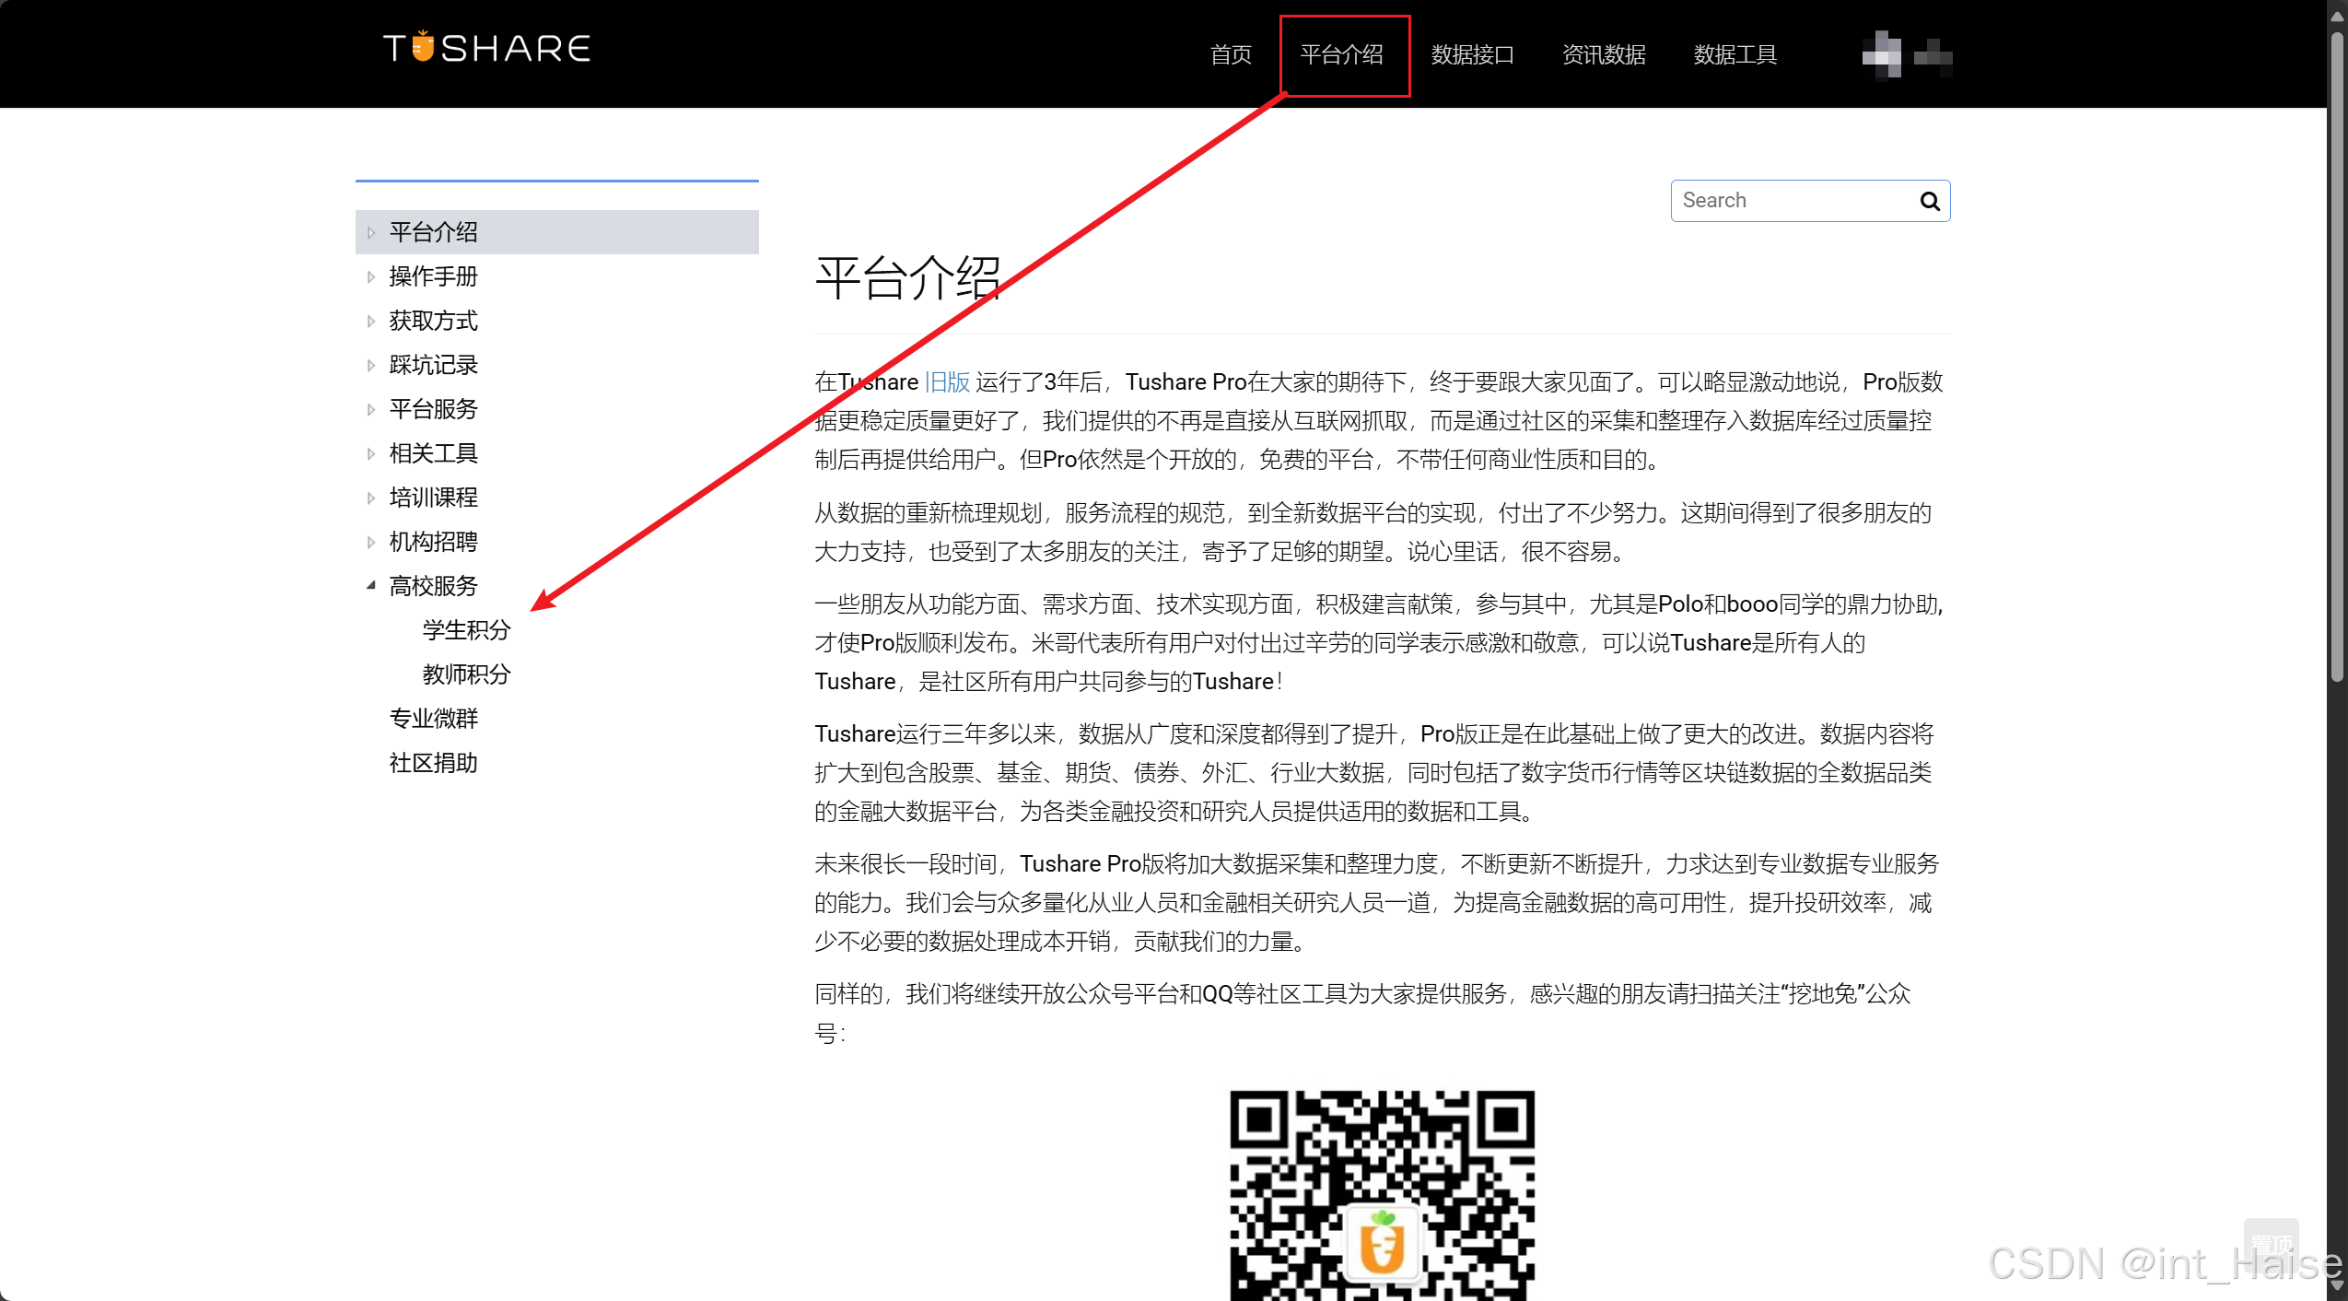
Task: Expand the 相关工具 sidebar section
Action: (371, 453)
